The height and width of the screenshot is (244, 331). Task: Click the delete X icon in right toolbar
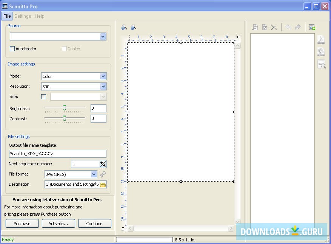pyautogui.click(x=274, y=27)
